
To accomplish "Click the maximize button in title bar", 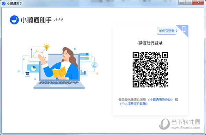I will pos(188,2).
